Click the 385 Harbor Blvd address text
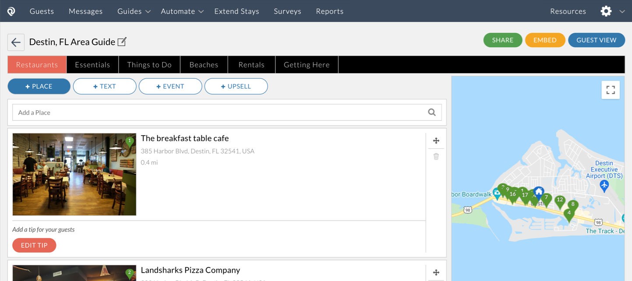The width and height of the screenshot is (632, 281). pos(197,151)
